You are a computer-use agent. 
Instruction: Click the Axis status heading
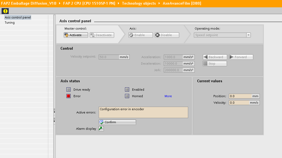click(x=70, y=81)
